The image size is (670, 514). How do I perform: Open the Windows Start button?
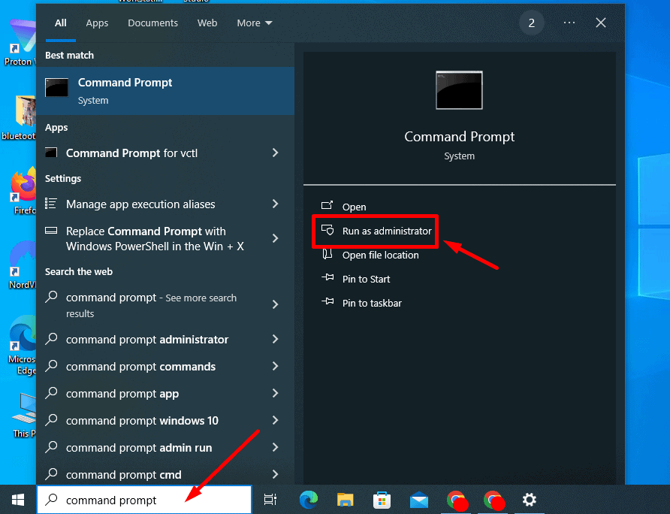click(x=18, y=500)
